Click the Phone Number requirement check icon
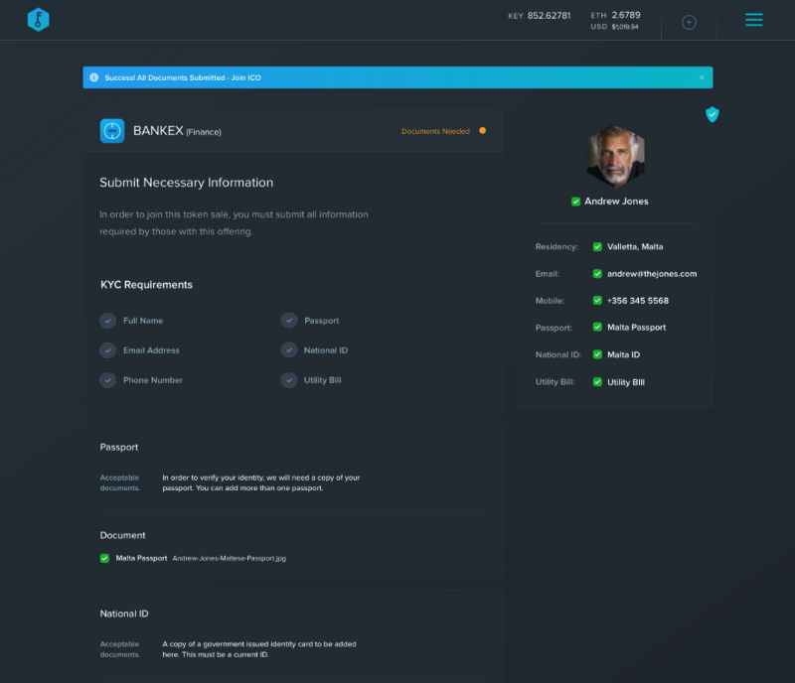The width and height of the screenshot is (795, 683). point(107,380)
